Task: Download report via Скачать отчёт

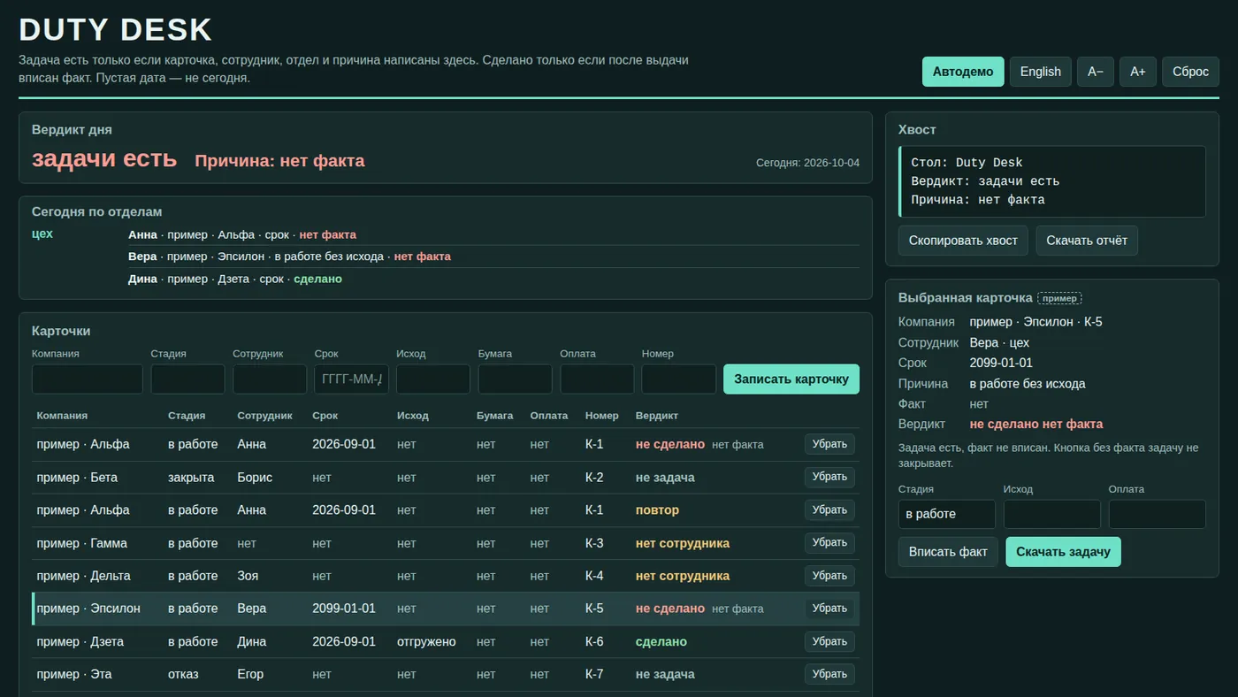Action: (x=1087, y=241)
